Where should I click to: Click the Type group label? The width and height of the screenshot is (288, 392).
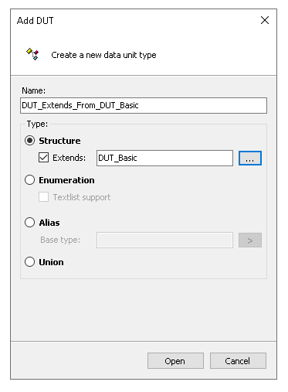(x=37, y=124)
